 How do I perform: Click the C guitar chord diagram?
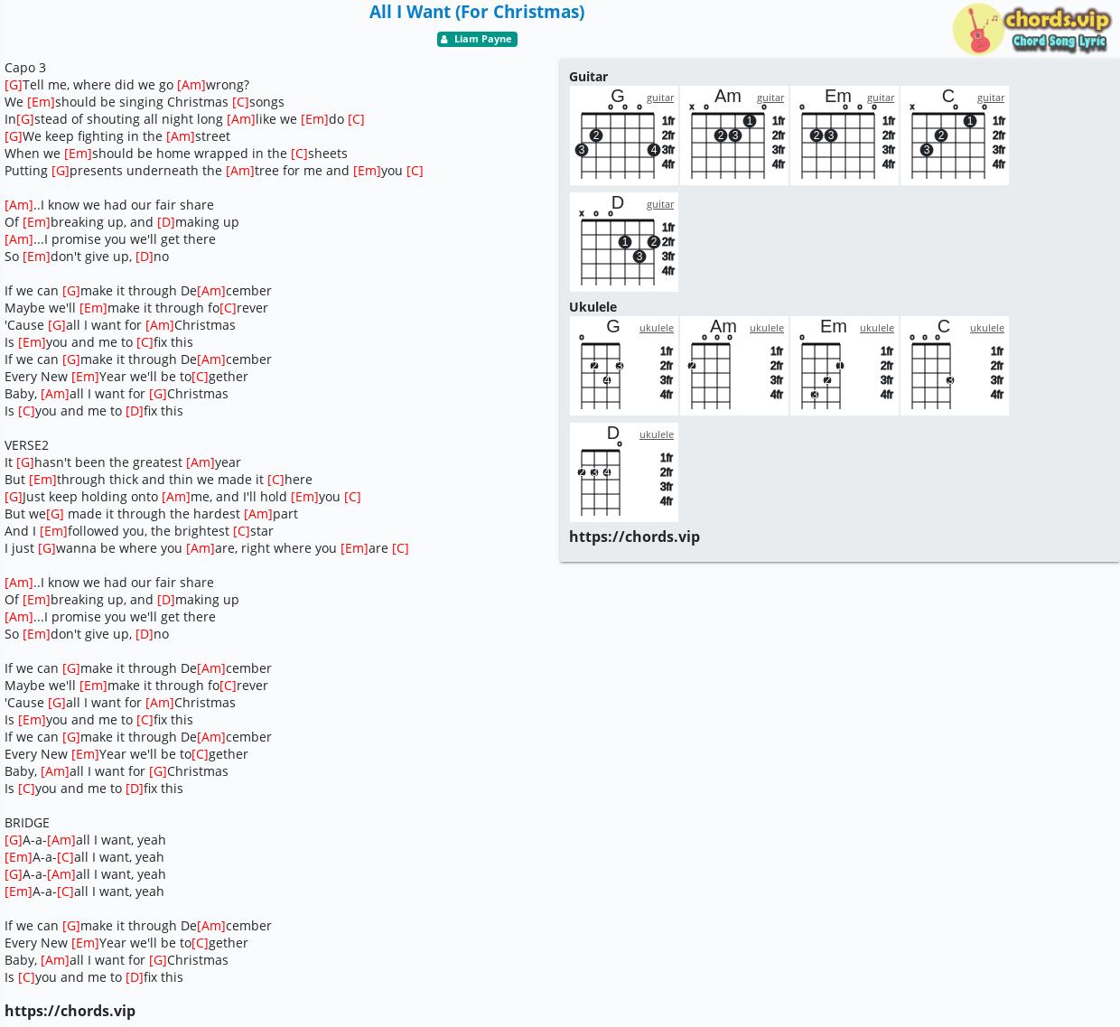pyautogui.click(x=955, y=136)
